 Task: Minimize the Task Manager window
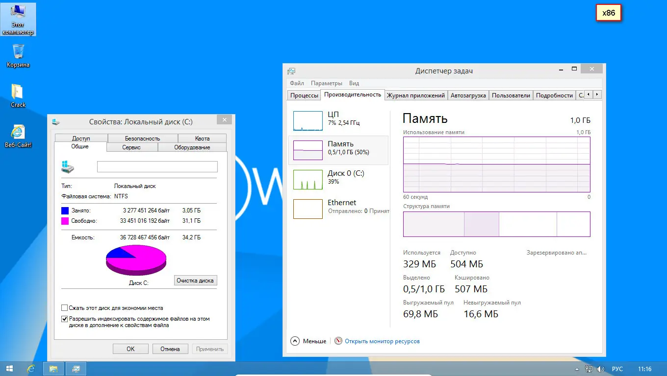point(561,69)
